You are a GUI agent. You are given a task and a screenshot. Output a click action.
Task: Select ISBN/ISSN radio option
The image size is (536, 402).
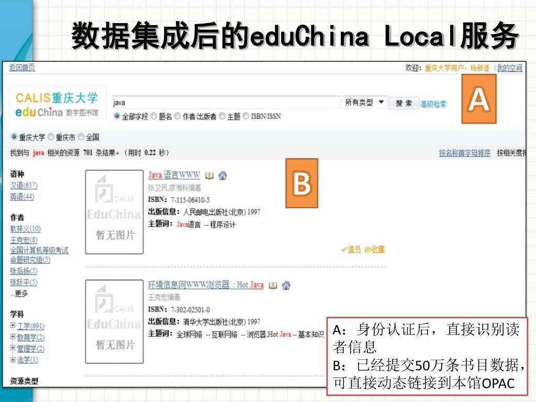tap(246, 116)
